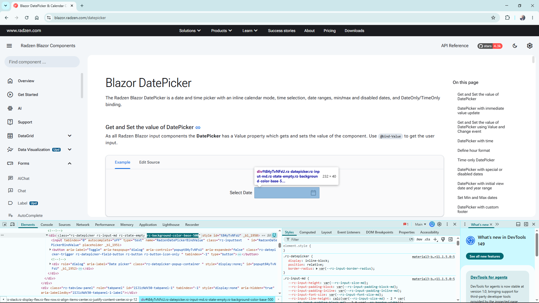The image size is (539, 303).
Task: Click the Support question icon
Action: point(10,122)
